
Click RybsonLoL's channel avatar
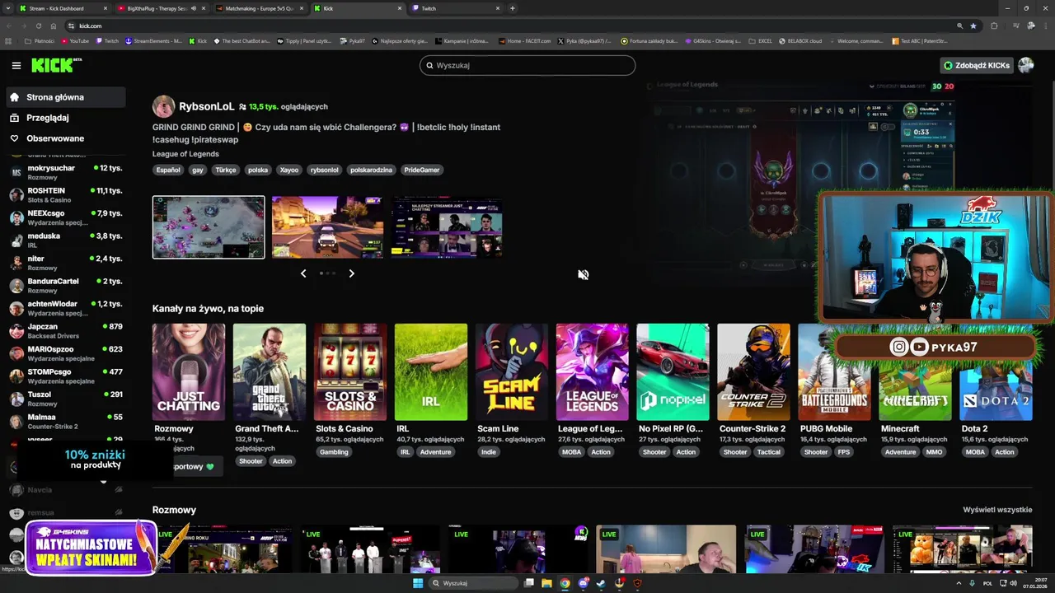click(163, 106)
